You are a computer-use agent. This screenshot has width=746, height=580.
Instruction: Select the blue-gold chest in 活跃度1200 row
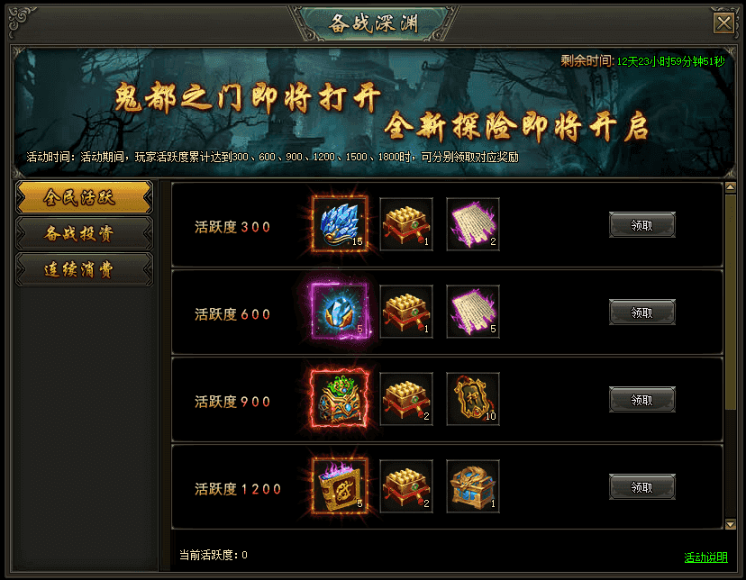click(x=473, y=486)
